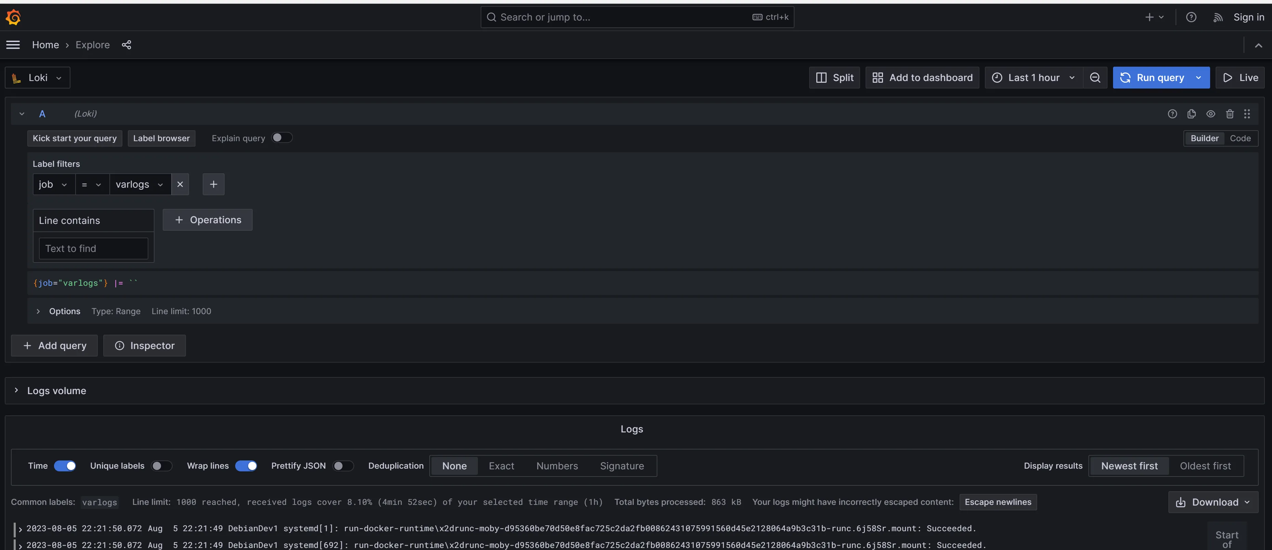The image size is (1272, 550).
Task: Click the Run query button
Action: tap(1152, 78)
